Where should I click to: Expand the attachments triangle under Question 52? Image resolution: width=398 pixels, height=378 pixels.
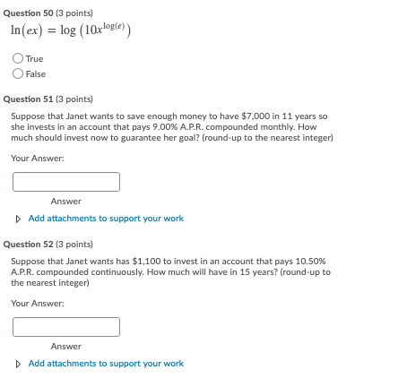(18, 364)
